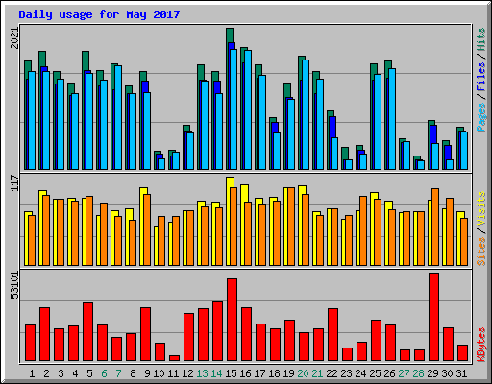The height and width of the screenshot is (384, 492).
Task: Click day 24 on the x-axis
Action: [360, 373]
